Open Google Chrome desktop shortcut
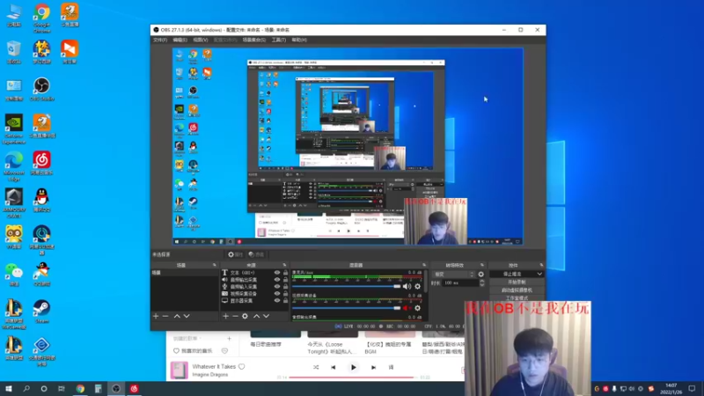This screenshot has width=704, height=396. (41, 18)
